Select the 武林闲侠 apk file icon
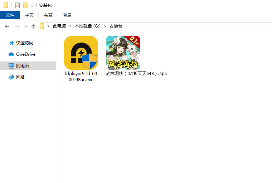The height and width of the screenshot is (183, 272). (123, 53)
